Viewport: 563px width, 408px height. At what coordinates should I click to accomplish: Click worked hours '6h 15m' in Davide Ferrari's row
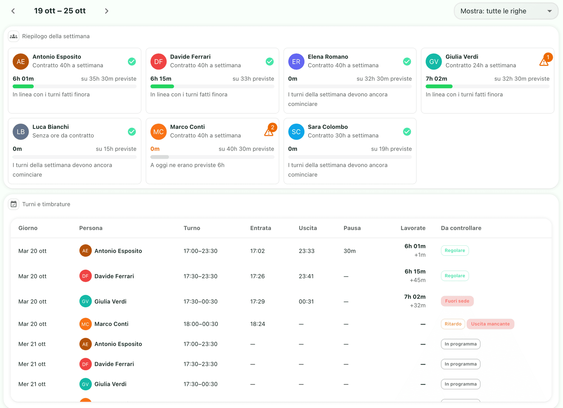pos(415,271)
